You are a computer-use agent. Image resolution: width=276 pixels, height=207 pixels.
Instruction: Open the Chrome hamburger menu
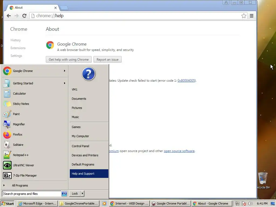(x=251, y=16)
